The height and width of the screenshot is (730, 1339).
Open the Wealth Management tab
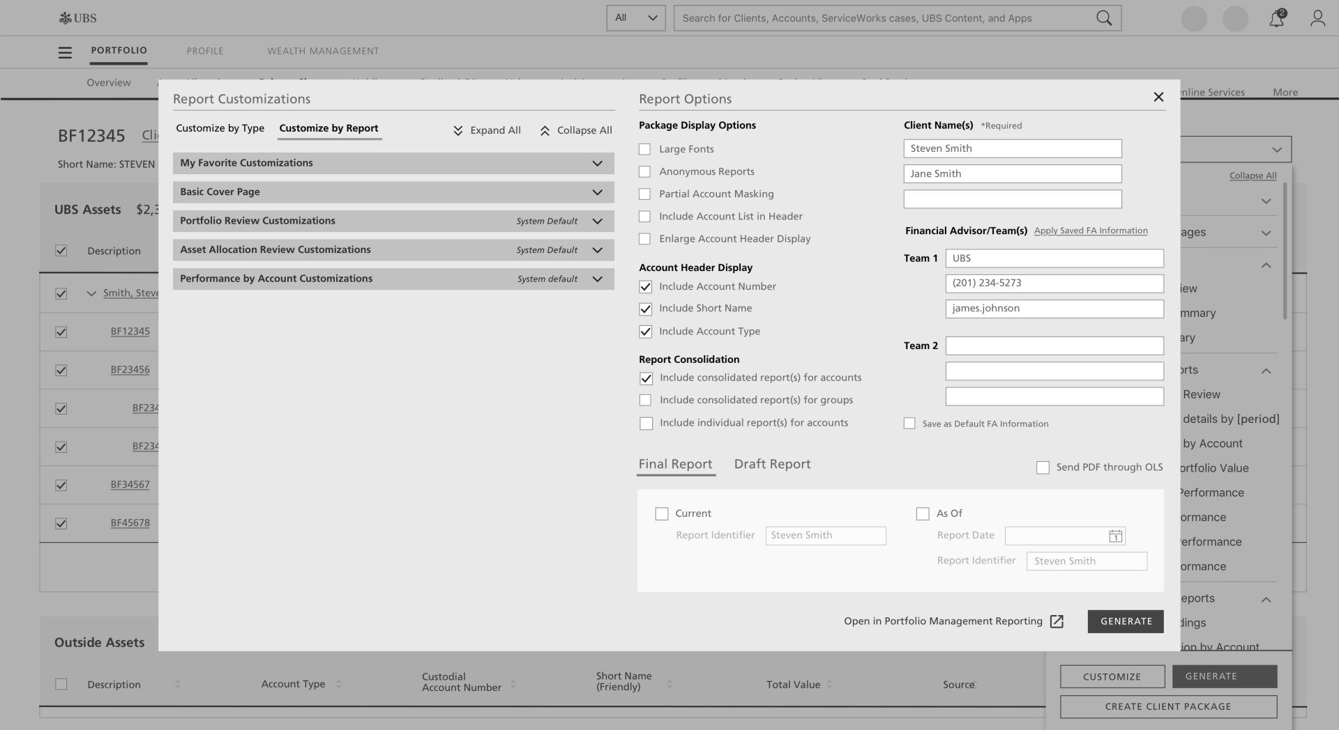point(323,51)
